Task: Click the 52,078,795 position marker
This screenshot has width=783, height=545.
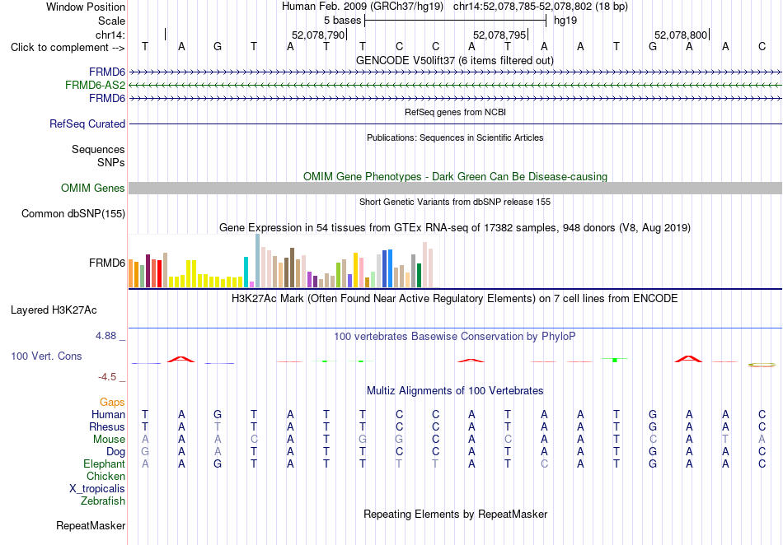Action: point(499,35)
